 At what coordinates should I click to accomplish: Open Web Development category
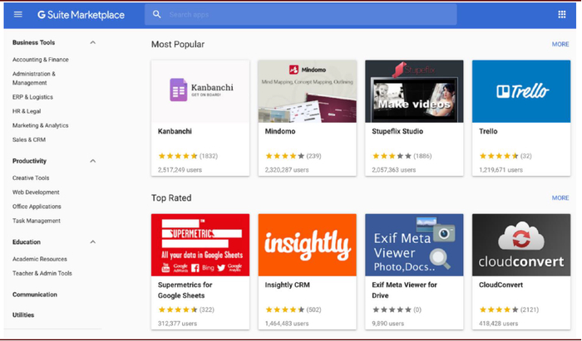[x=36, y=192]
